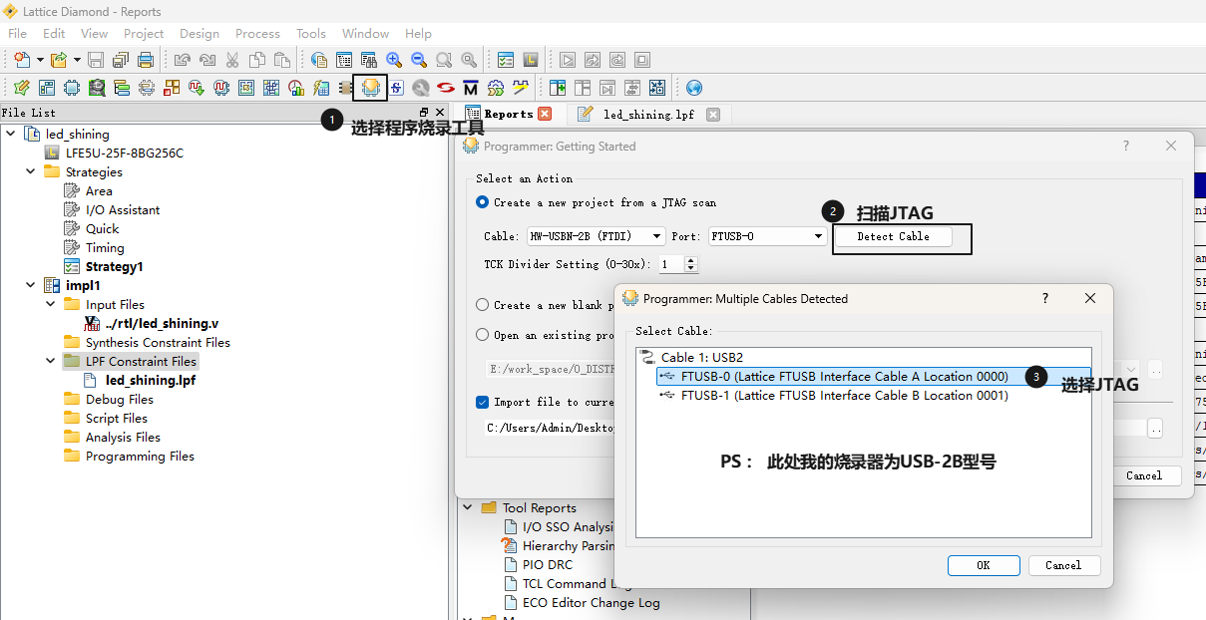The width and height of the screenshot is (1206, 620).
Task: Open the Process menu
Action: coord(257,33)
